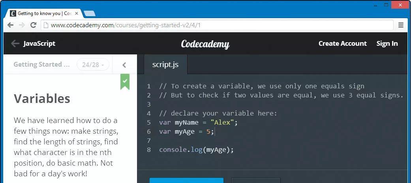Viewport: 411px width, 183px height.
Task: Click the '// declare your variable here:' comment
Action: pos(218,113)
